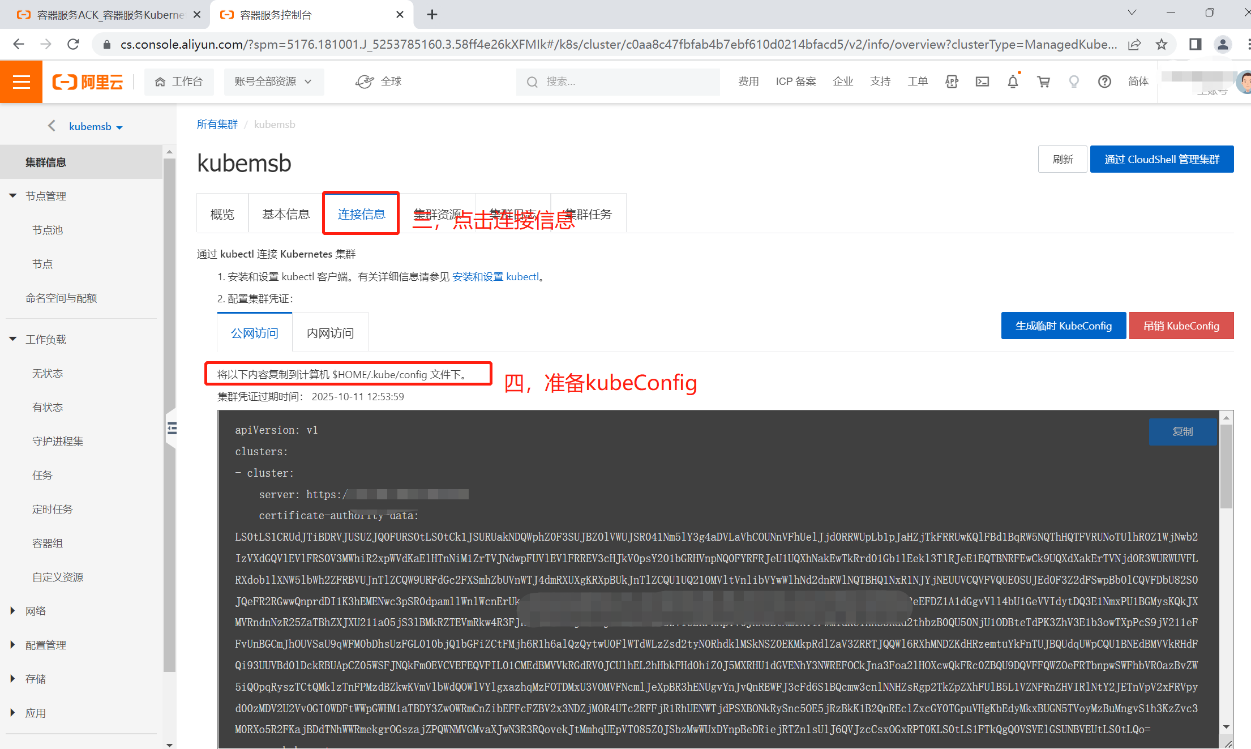Open the 安装和设置 kubectl link
This screenshot has width=1251, height=749.
pyautogui.click(x=495, y=277)
